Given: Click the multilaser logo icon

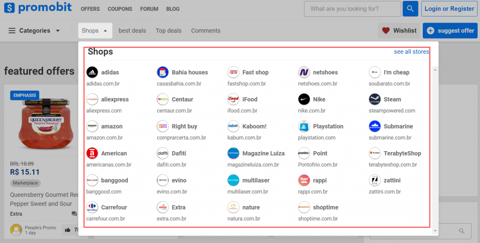Looking at the screenshot, I should pyautogui.click(x=233, y=180).
